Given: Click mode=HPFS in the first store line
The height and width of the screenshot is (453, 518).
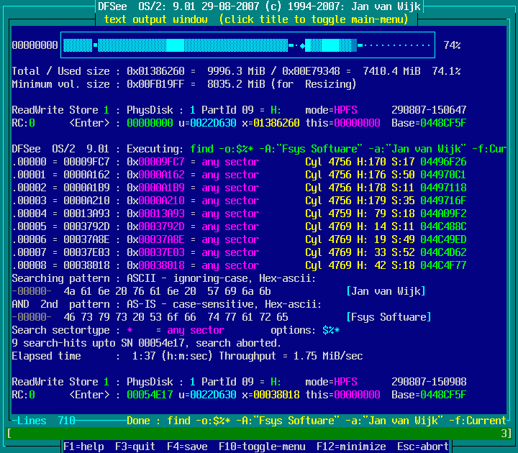Looking at the screenshot, I should pos(331,110).
